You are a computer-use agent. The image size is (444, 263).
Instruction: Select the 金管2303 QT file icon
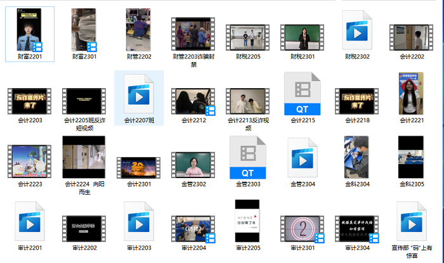(x=247, y=157)
